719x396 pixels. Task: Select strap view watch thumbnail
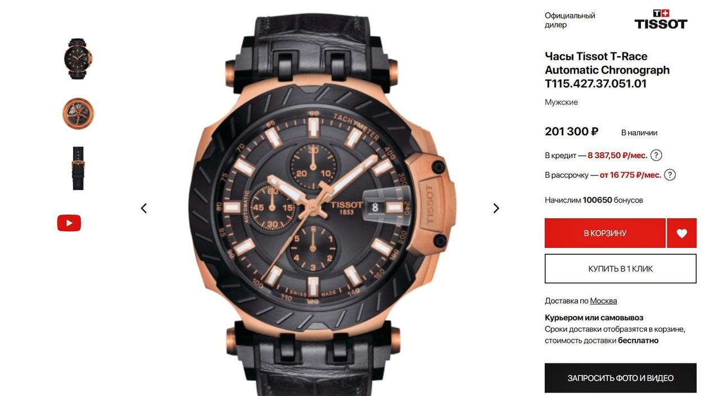(78, 168)
